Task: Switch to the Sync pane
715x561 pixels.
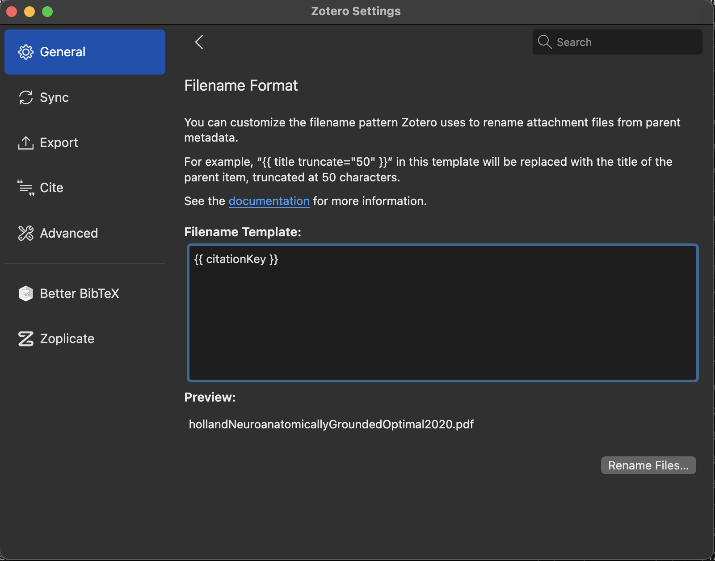Action: 85,97
